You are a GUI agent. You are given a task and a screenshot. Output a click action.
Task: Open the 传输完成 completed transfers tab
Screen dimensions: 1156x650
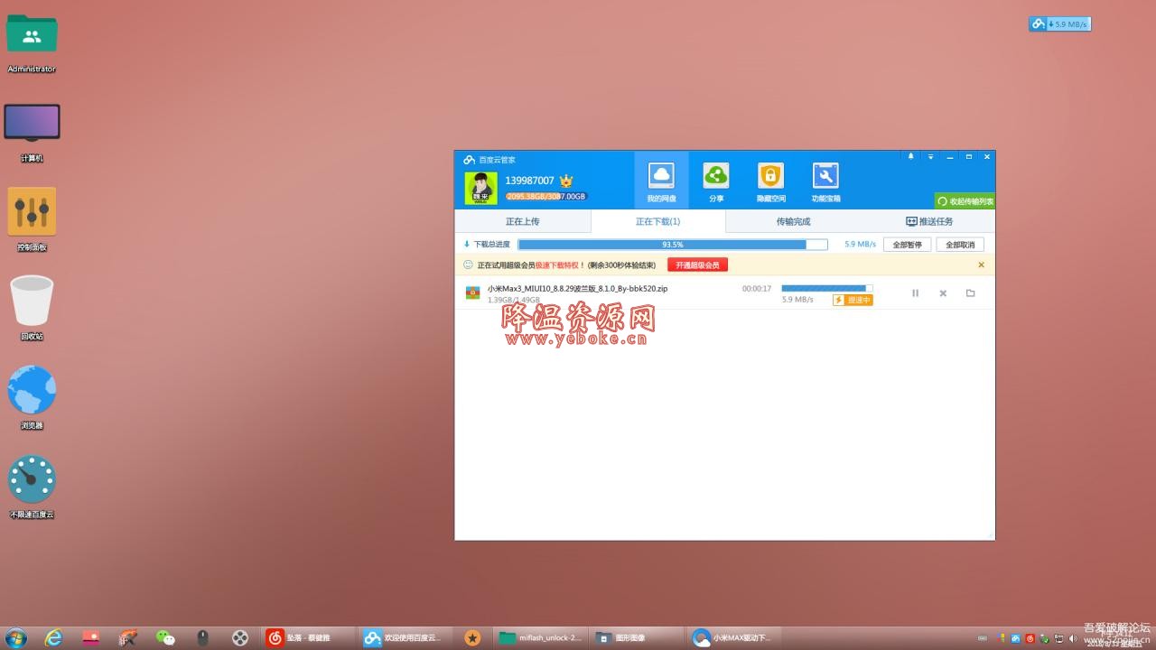point(793,221)
